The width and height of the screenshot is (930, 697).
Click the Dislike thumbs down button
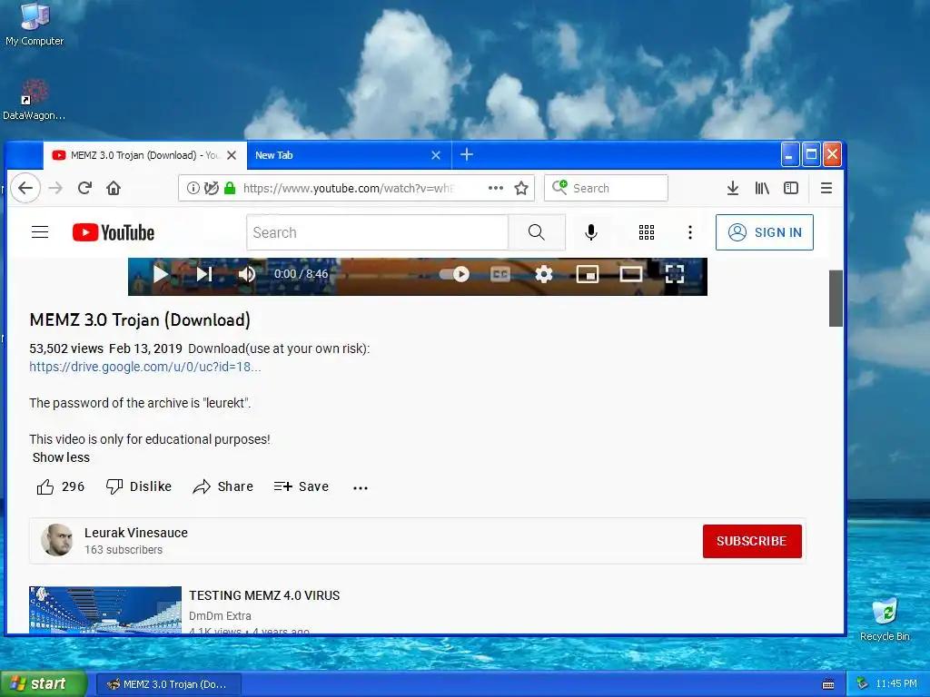point(139,487)
